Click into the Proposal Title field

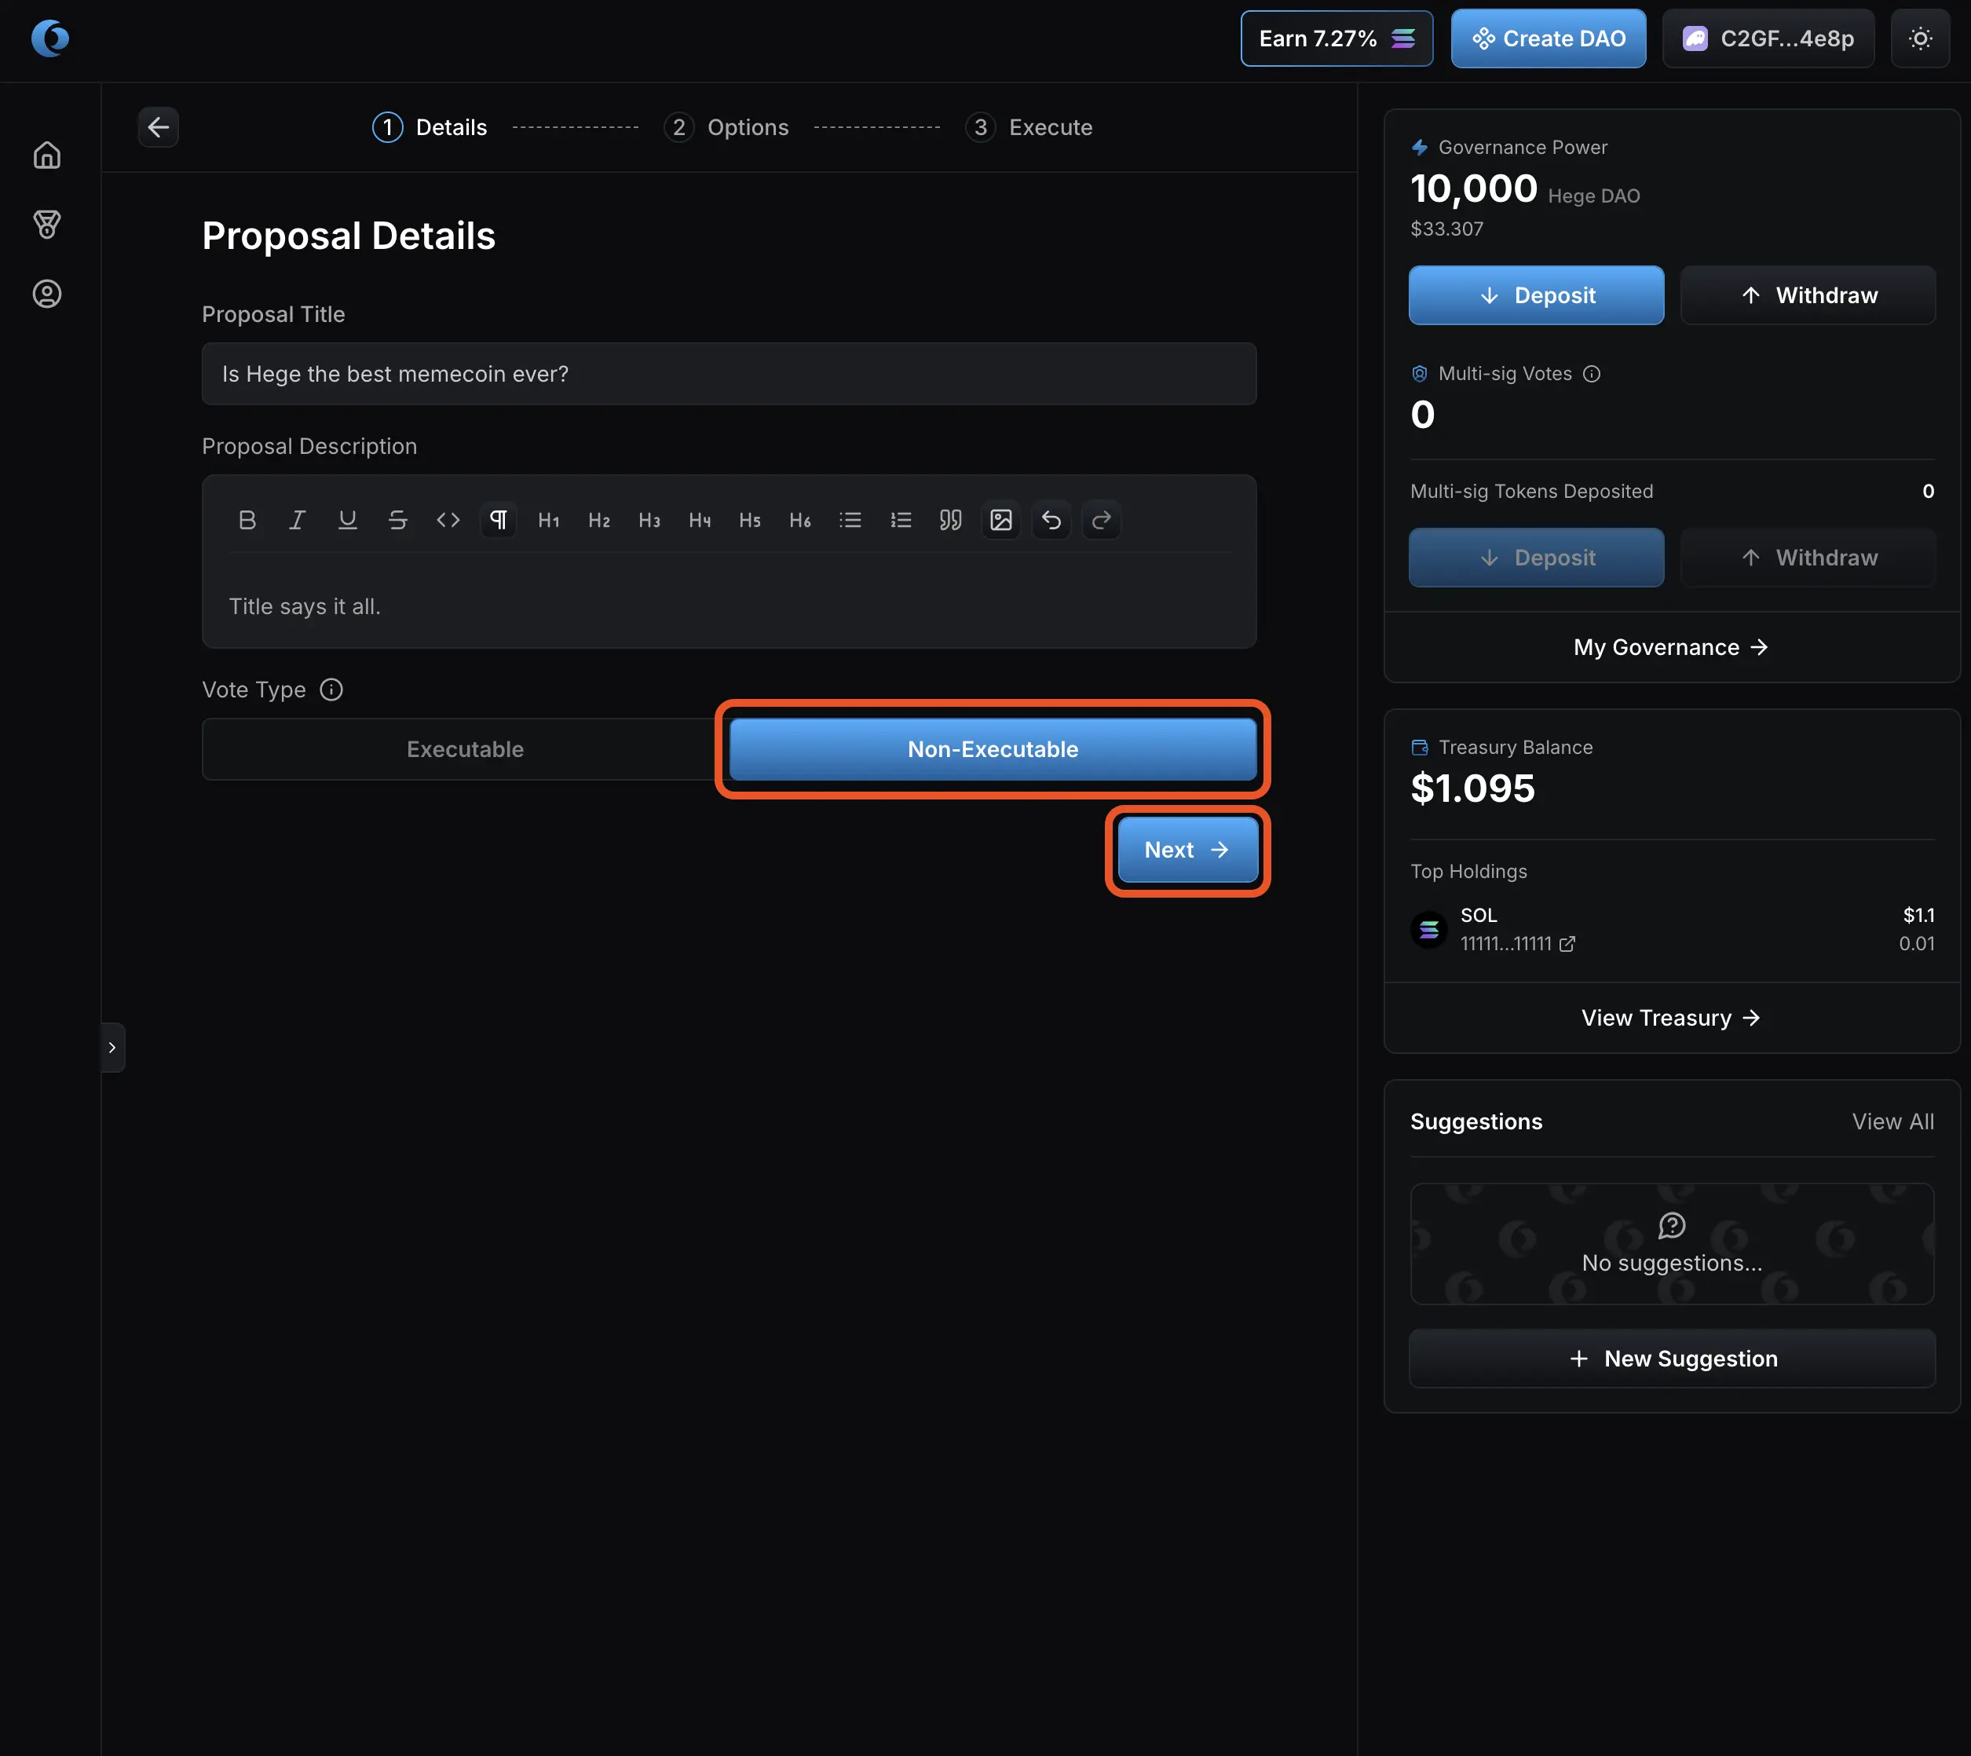pos(729,373)
